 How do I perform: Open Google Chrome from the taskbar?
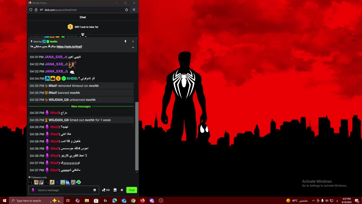(133, 201)
